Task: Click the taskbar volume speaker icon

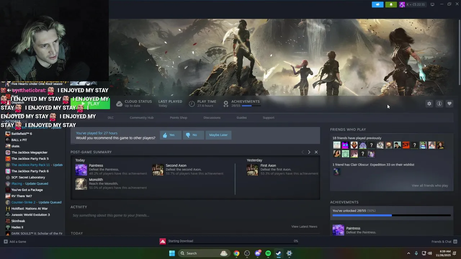Action: (430, 253)
